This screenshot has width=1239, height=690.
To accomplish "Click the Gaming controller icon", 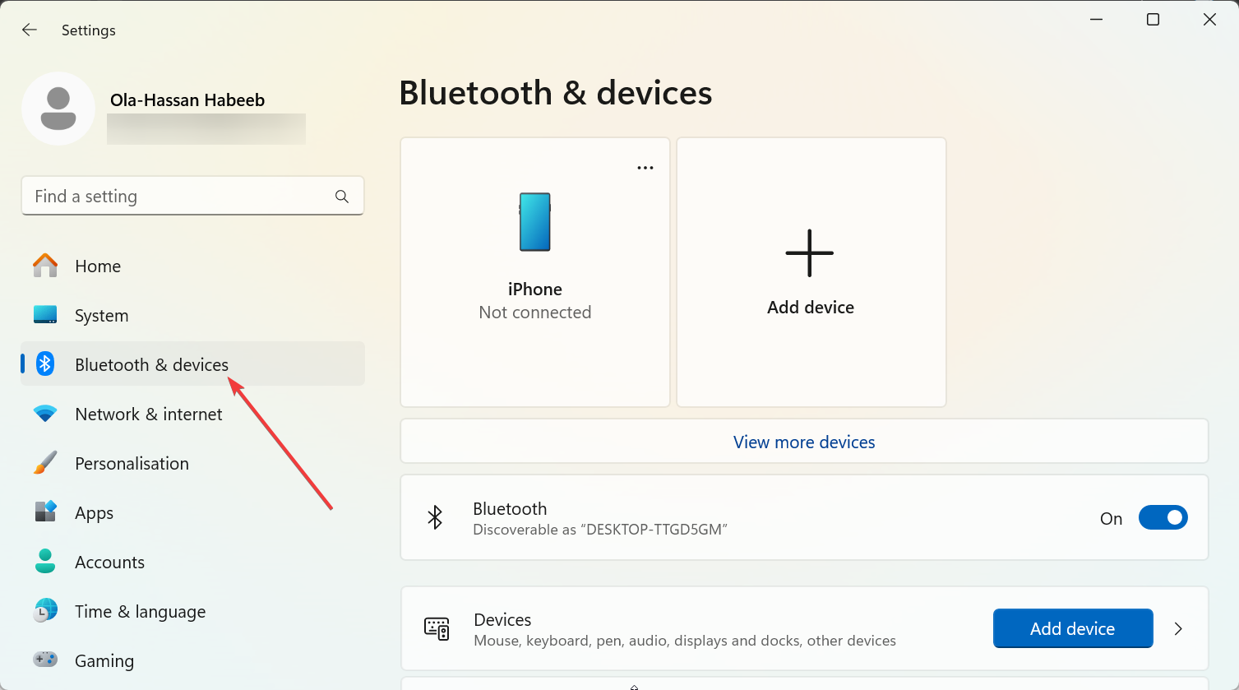I will 45,660.
